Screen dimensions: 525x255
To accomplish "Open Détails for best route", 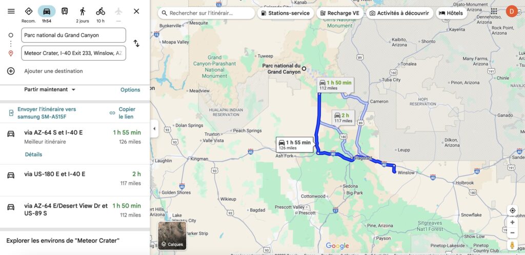I will click(33, 154).
